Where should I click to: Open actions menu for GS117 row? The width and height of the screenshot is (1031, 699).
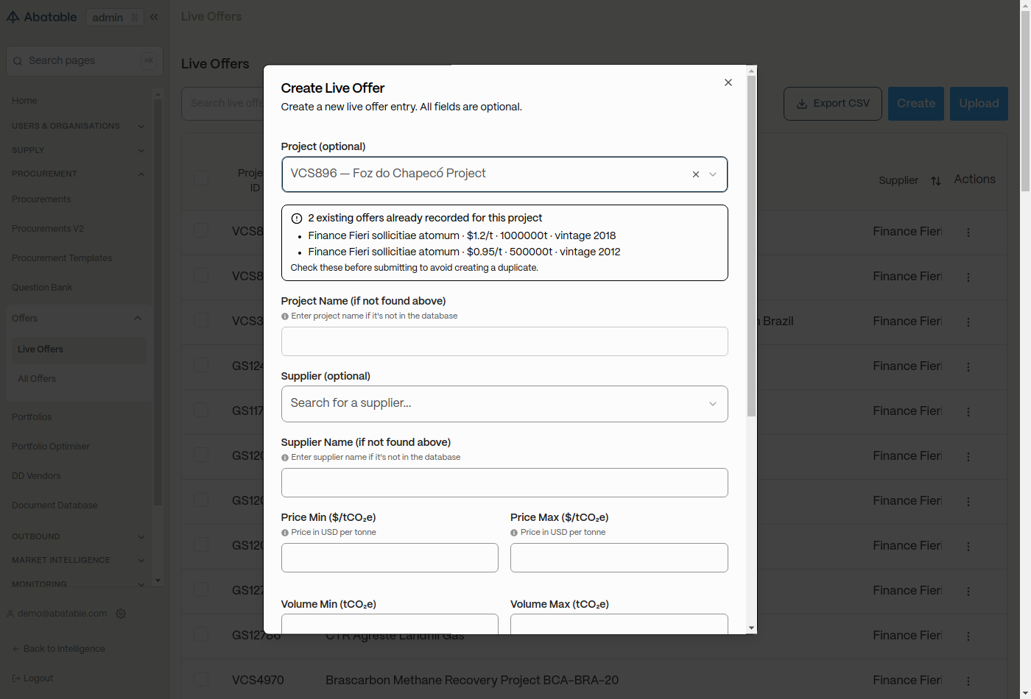pyautogui.click(x=968, y=412)
